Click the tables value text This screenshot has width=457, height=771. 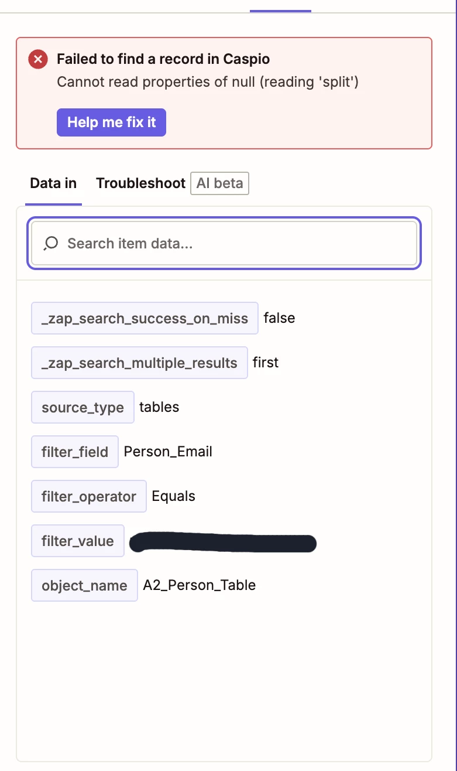[159, 407]
